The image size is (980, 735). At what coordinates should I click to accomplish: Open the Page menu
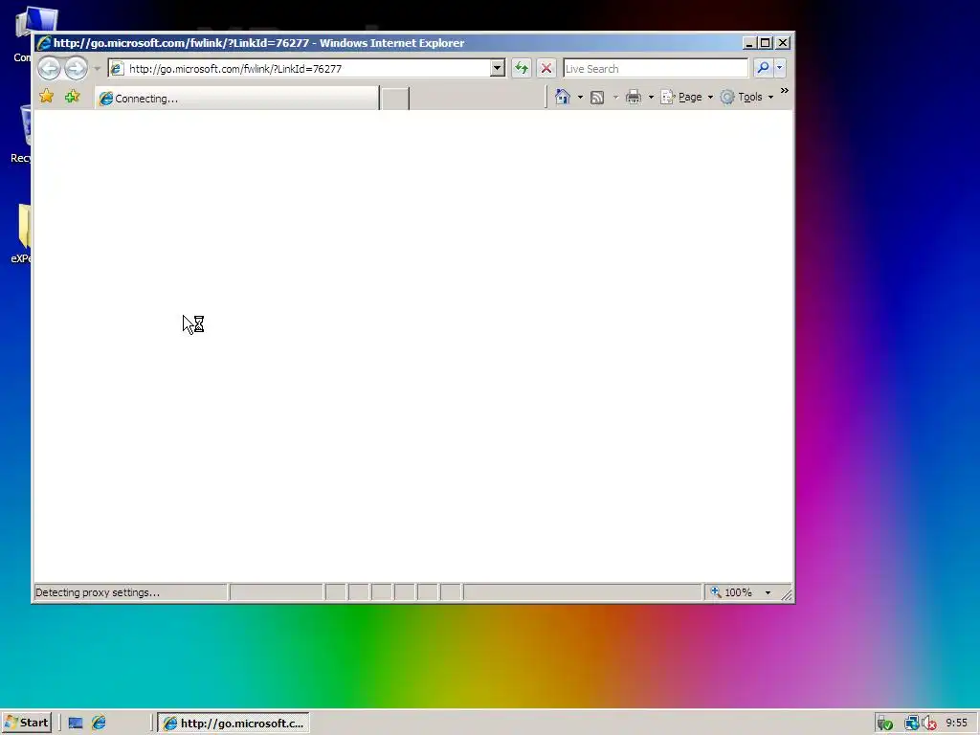coord(687,97)
